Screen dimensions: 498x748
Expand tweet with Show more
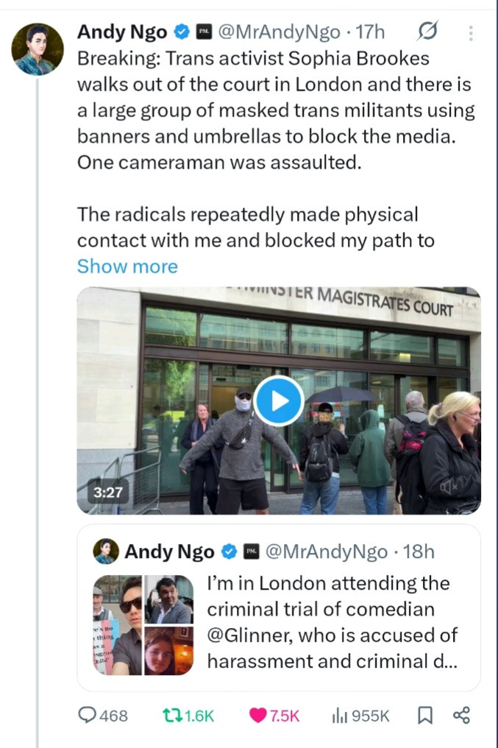(x=127, y=266)
